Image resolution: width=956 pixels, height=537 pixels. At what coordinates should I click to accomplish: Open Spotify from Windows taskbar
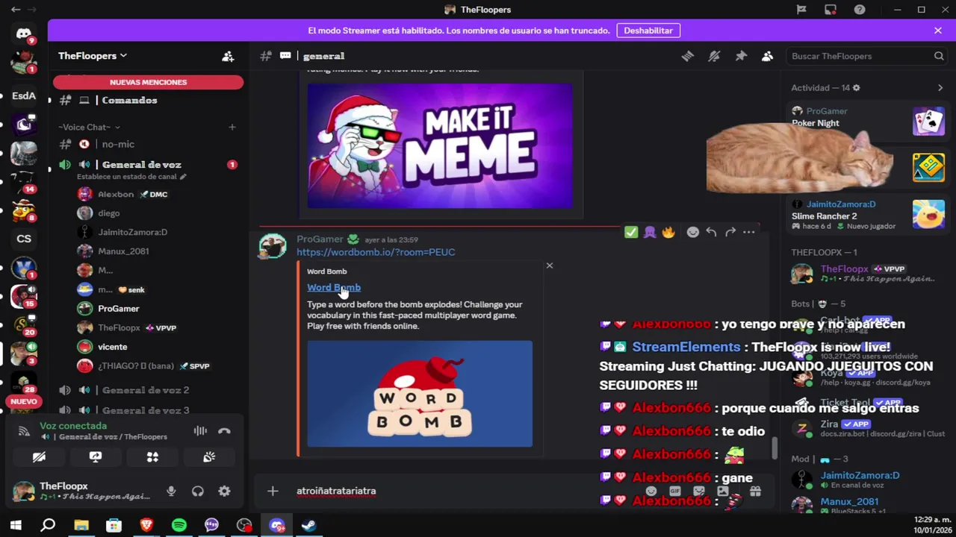[179, 526]
